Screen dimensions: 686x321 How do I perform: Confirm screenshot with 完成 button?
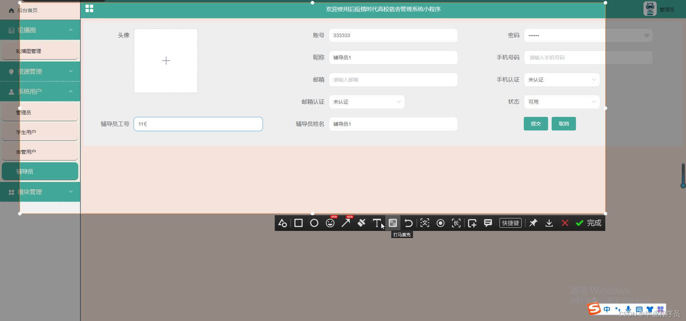click(x=588, y=223)
